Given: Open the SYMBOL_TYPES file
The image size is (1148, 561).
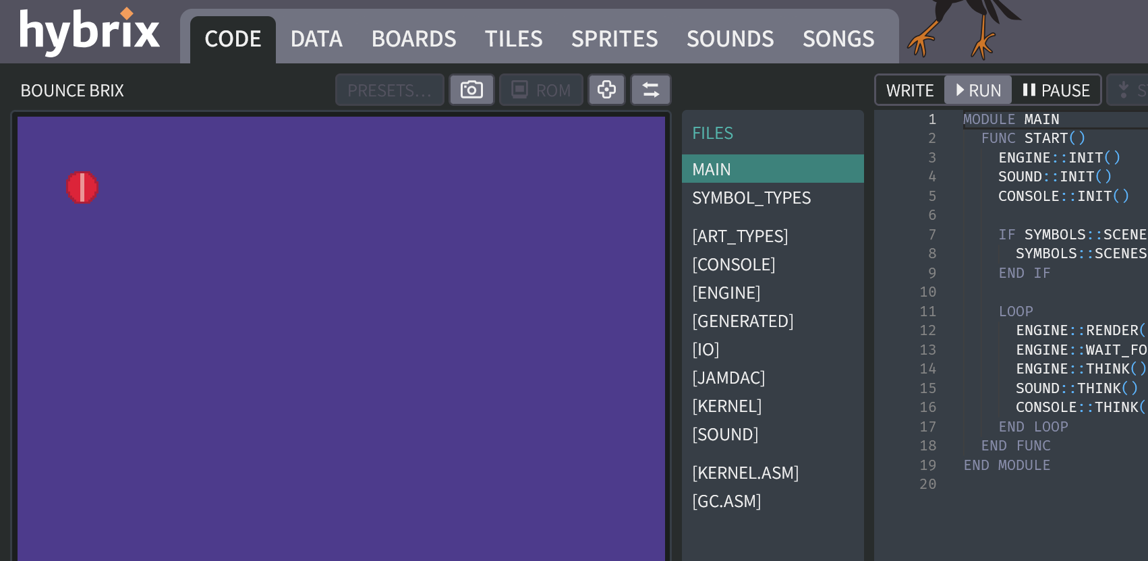Looking at the screenshot, I should (751, 198).
